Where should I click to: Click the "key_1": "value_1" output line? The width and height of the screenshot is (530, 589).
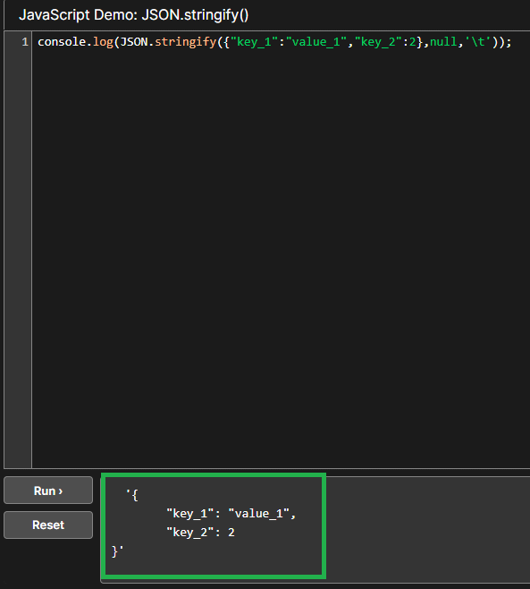point(231,513)
